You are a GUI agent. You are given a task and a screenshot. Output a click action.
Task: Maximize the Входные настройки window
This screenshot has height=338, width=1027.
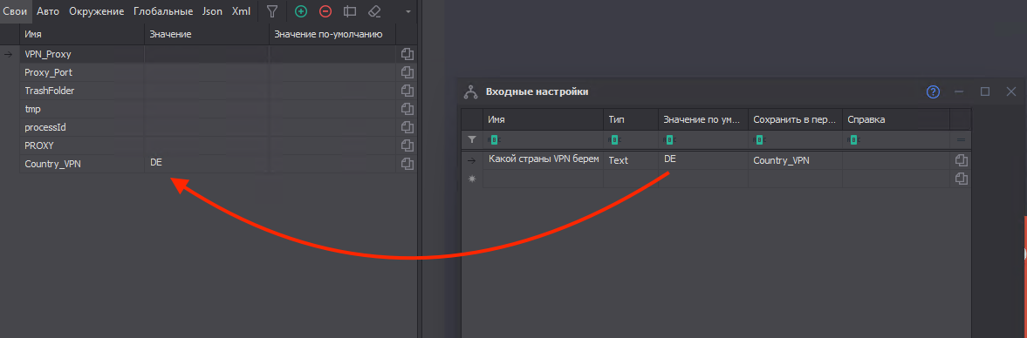click(984, 92)
